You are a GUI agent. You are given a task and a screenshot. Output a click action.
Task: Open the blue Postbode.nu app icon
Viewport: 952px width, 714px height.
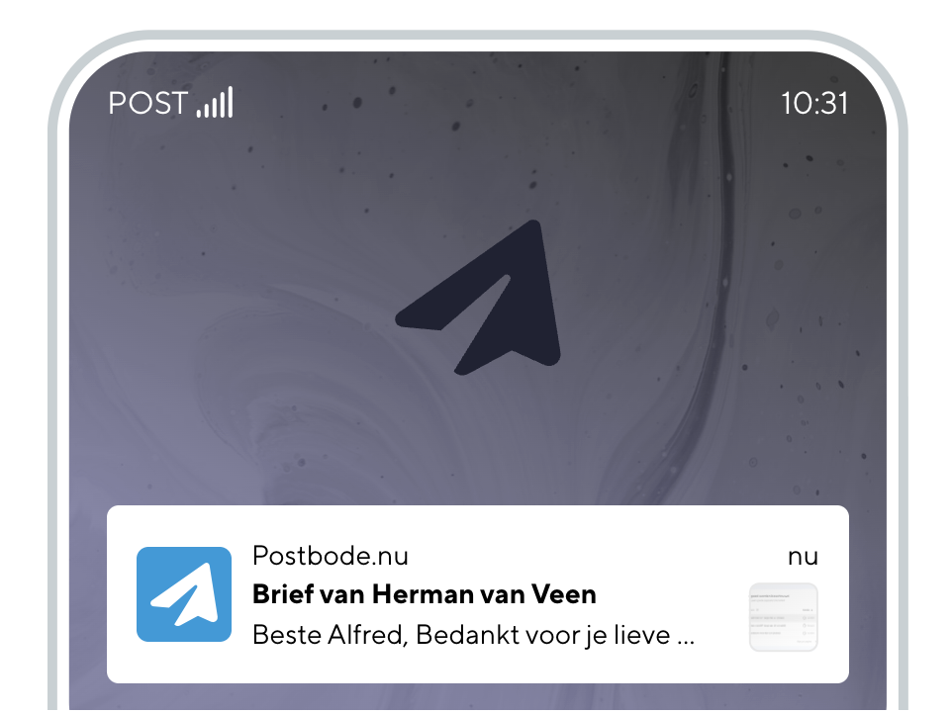coord(184,594)
